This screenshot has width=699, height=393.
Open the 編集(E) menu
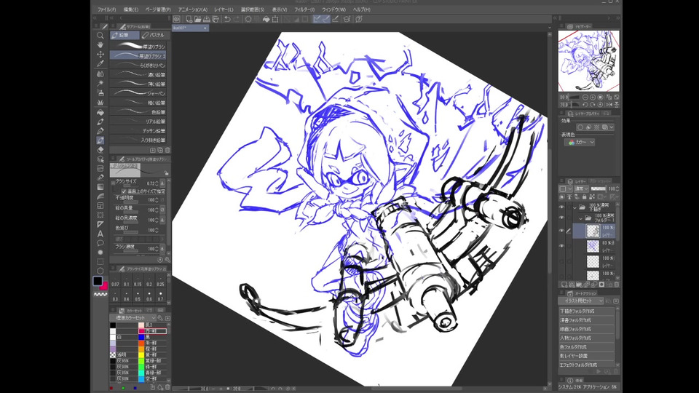pyautogui.click(x=131, y=9)
